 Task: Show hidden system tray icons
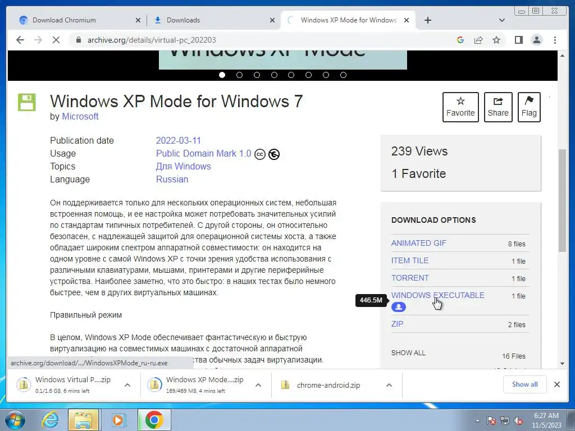tap(477, 420)
